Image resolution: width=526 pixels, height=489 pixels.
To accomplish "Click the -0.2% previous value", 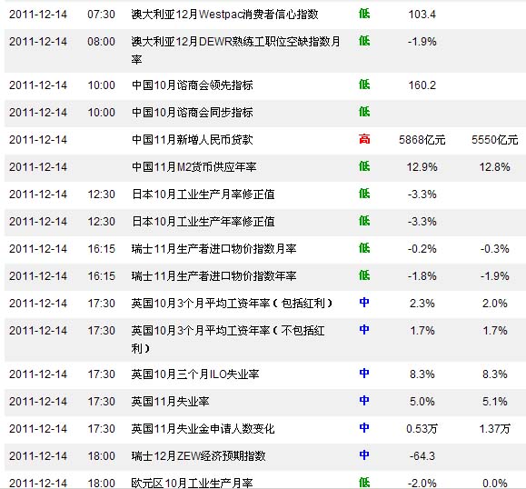I will [422, 249].
